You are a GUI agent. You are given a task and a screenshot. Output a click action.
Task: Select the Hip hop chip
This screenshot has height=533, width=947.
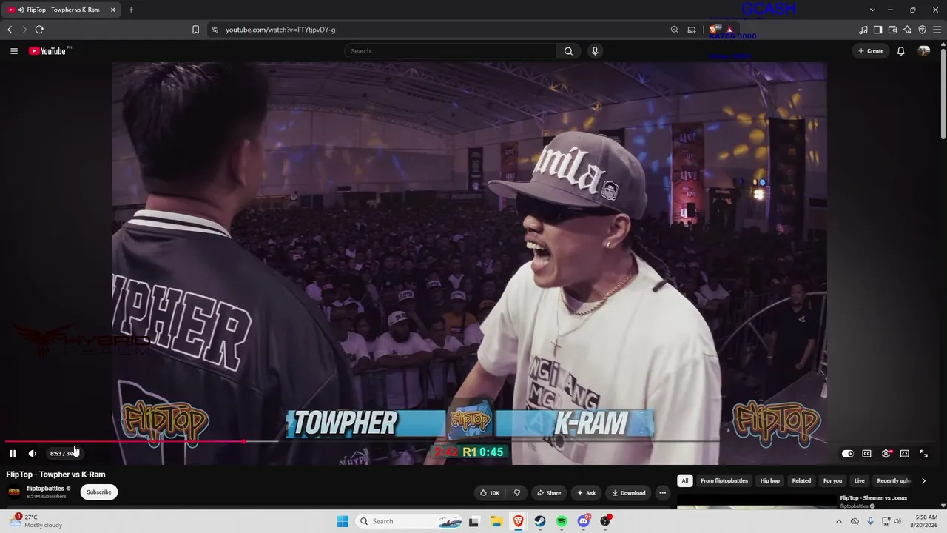(770, 481)
